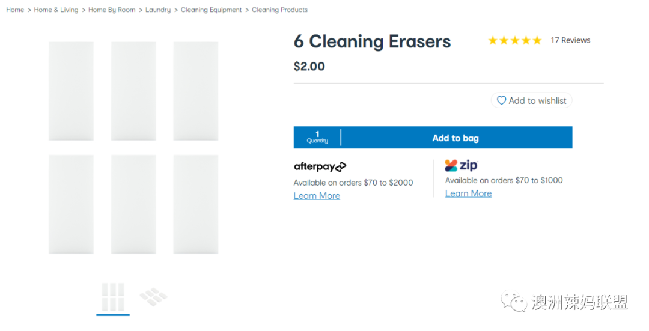Go to Home & Living breadcrumb
Image resolution: width=649 pixels, height=331 pixels.
pos(56,10)
